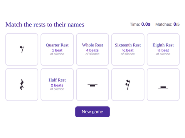
Task: Pick the whole rest hanging-block symbol card
Action: [92, 85]
